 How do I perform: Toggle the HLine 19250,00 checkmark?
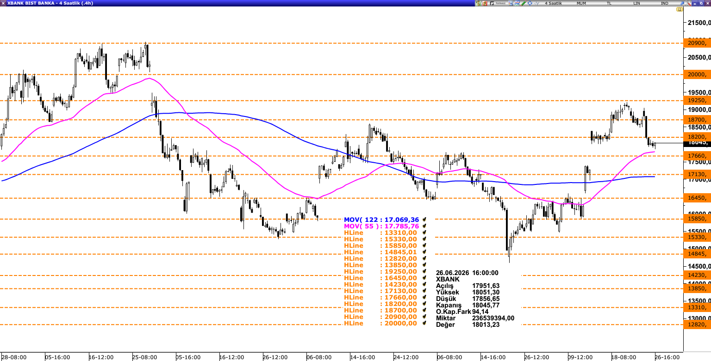click(x=424, y=272)
